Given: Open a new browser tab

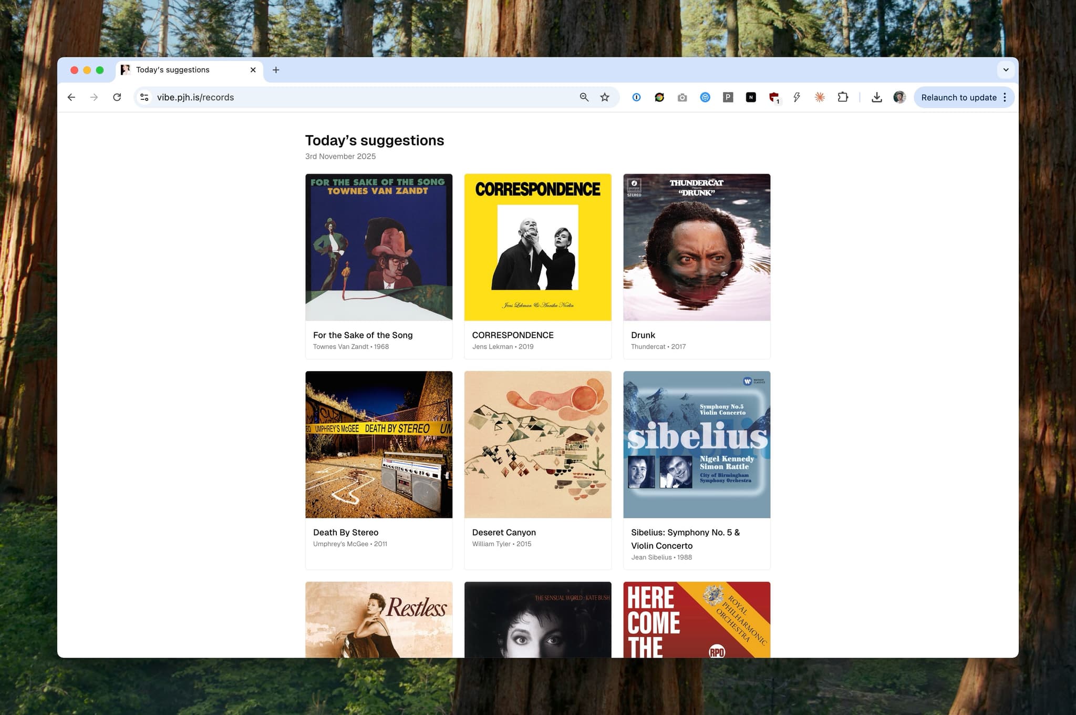Looking at the screenshot, I should pyautogui.click(x=276, y=69).
